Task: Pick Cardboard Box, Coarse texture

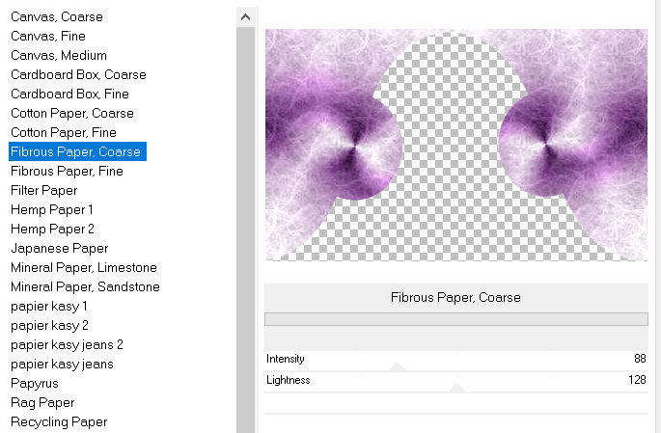Action: click(x=78, y=74)
